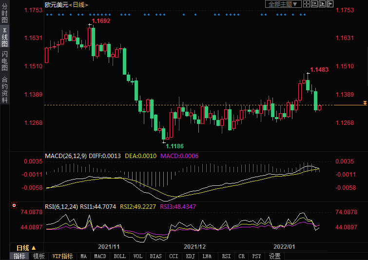
Task: Select the 模板 tab at bottom
Action: [39, 256]
